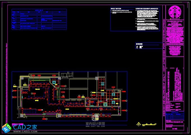This screenshot has height=135, width=191.
Task: Click the 室内设计联盟 watermark text
Action: pyautogui.click(x=95, y=123)
